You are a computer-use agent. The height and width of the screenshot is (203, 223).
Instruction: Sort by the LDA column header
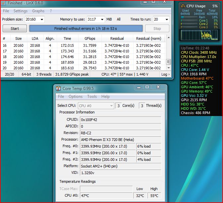35,38
